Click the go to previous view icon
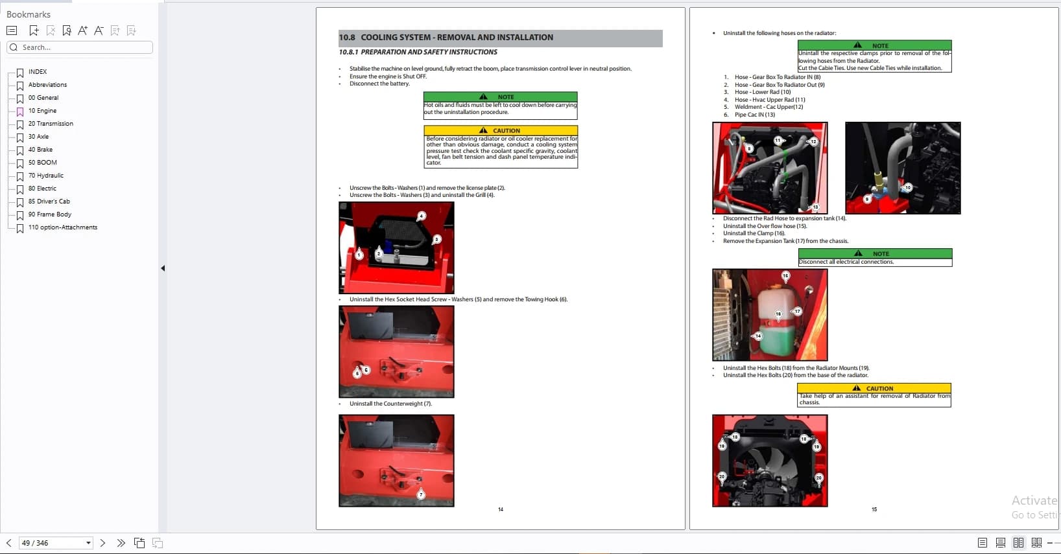This screenshot has width=1061, height=554. [x=139, y=543]
